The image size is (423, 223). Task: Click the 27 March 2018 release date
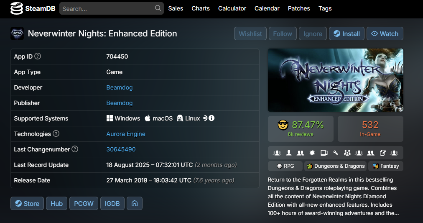[x=149, y=180]
